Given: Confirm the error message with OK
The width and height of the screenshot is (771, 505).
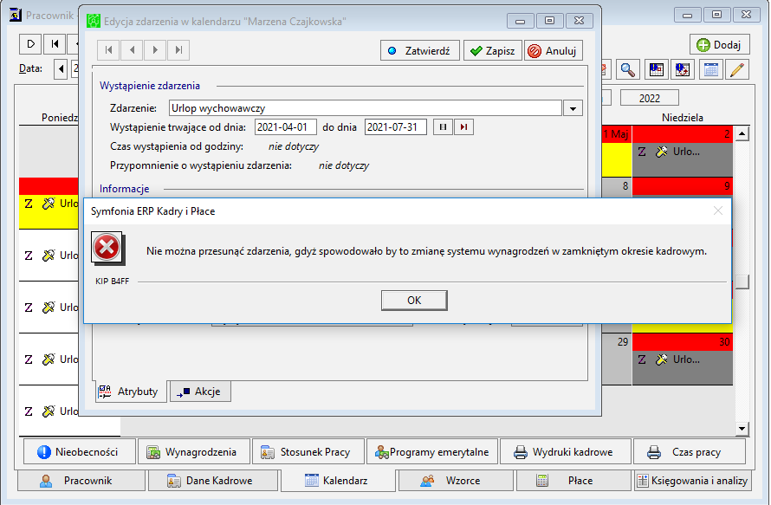Looking at the screenshot, I should point(414,301).
